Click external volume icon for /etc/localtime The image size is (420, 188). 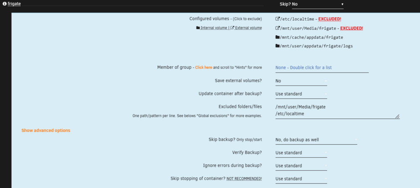(x=278, y=19)
